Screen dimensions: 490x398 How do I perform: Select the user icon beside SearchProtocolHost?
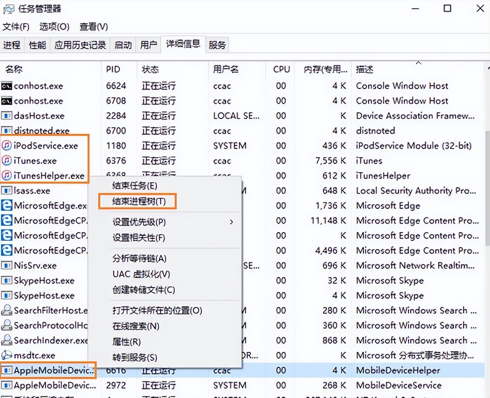pyautogui.click(x=7, y=325)
